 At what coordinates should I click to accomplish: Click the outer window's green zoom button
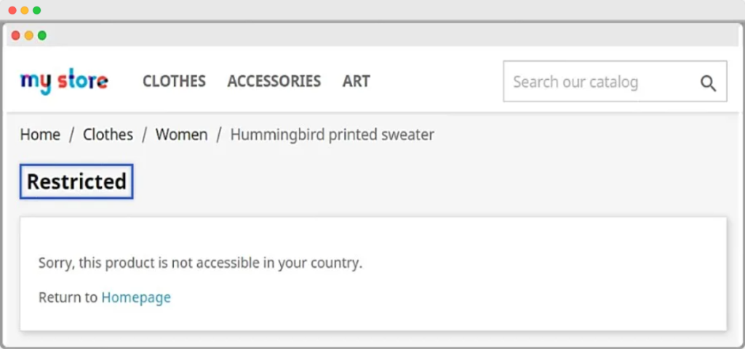tap(36, 10)
